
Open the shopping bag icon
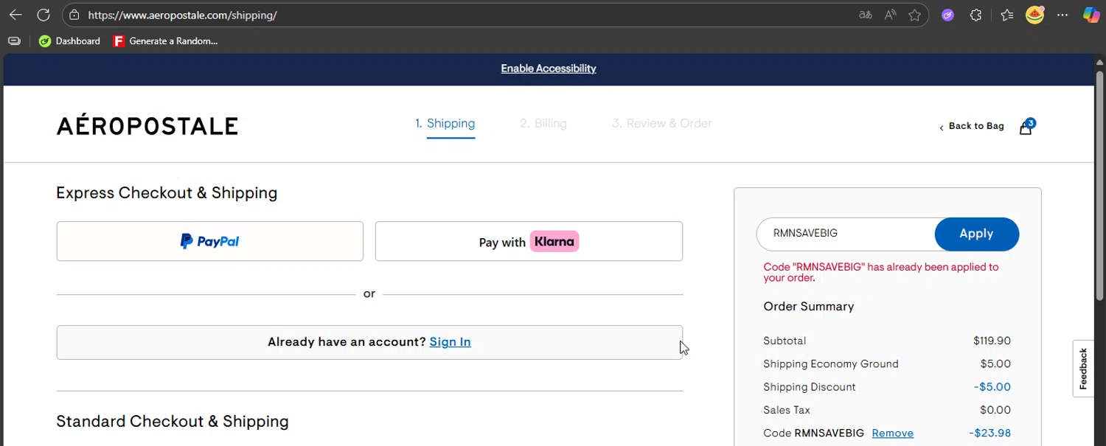[x=1026, y=128]
